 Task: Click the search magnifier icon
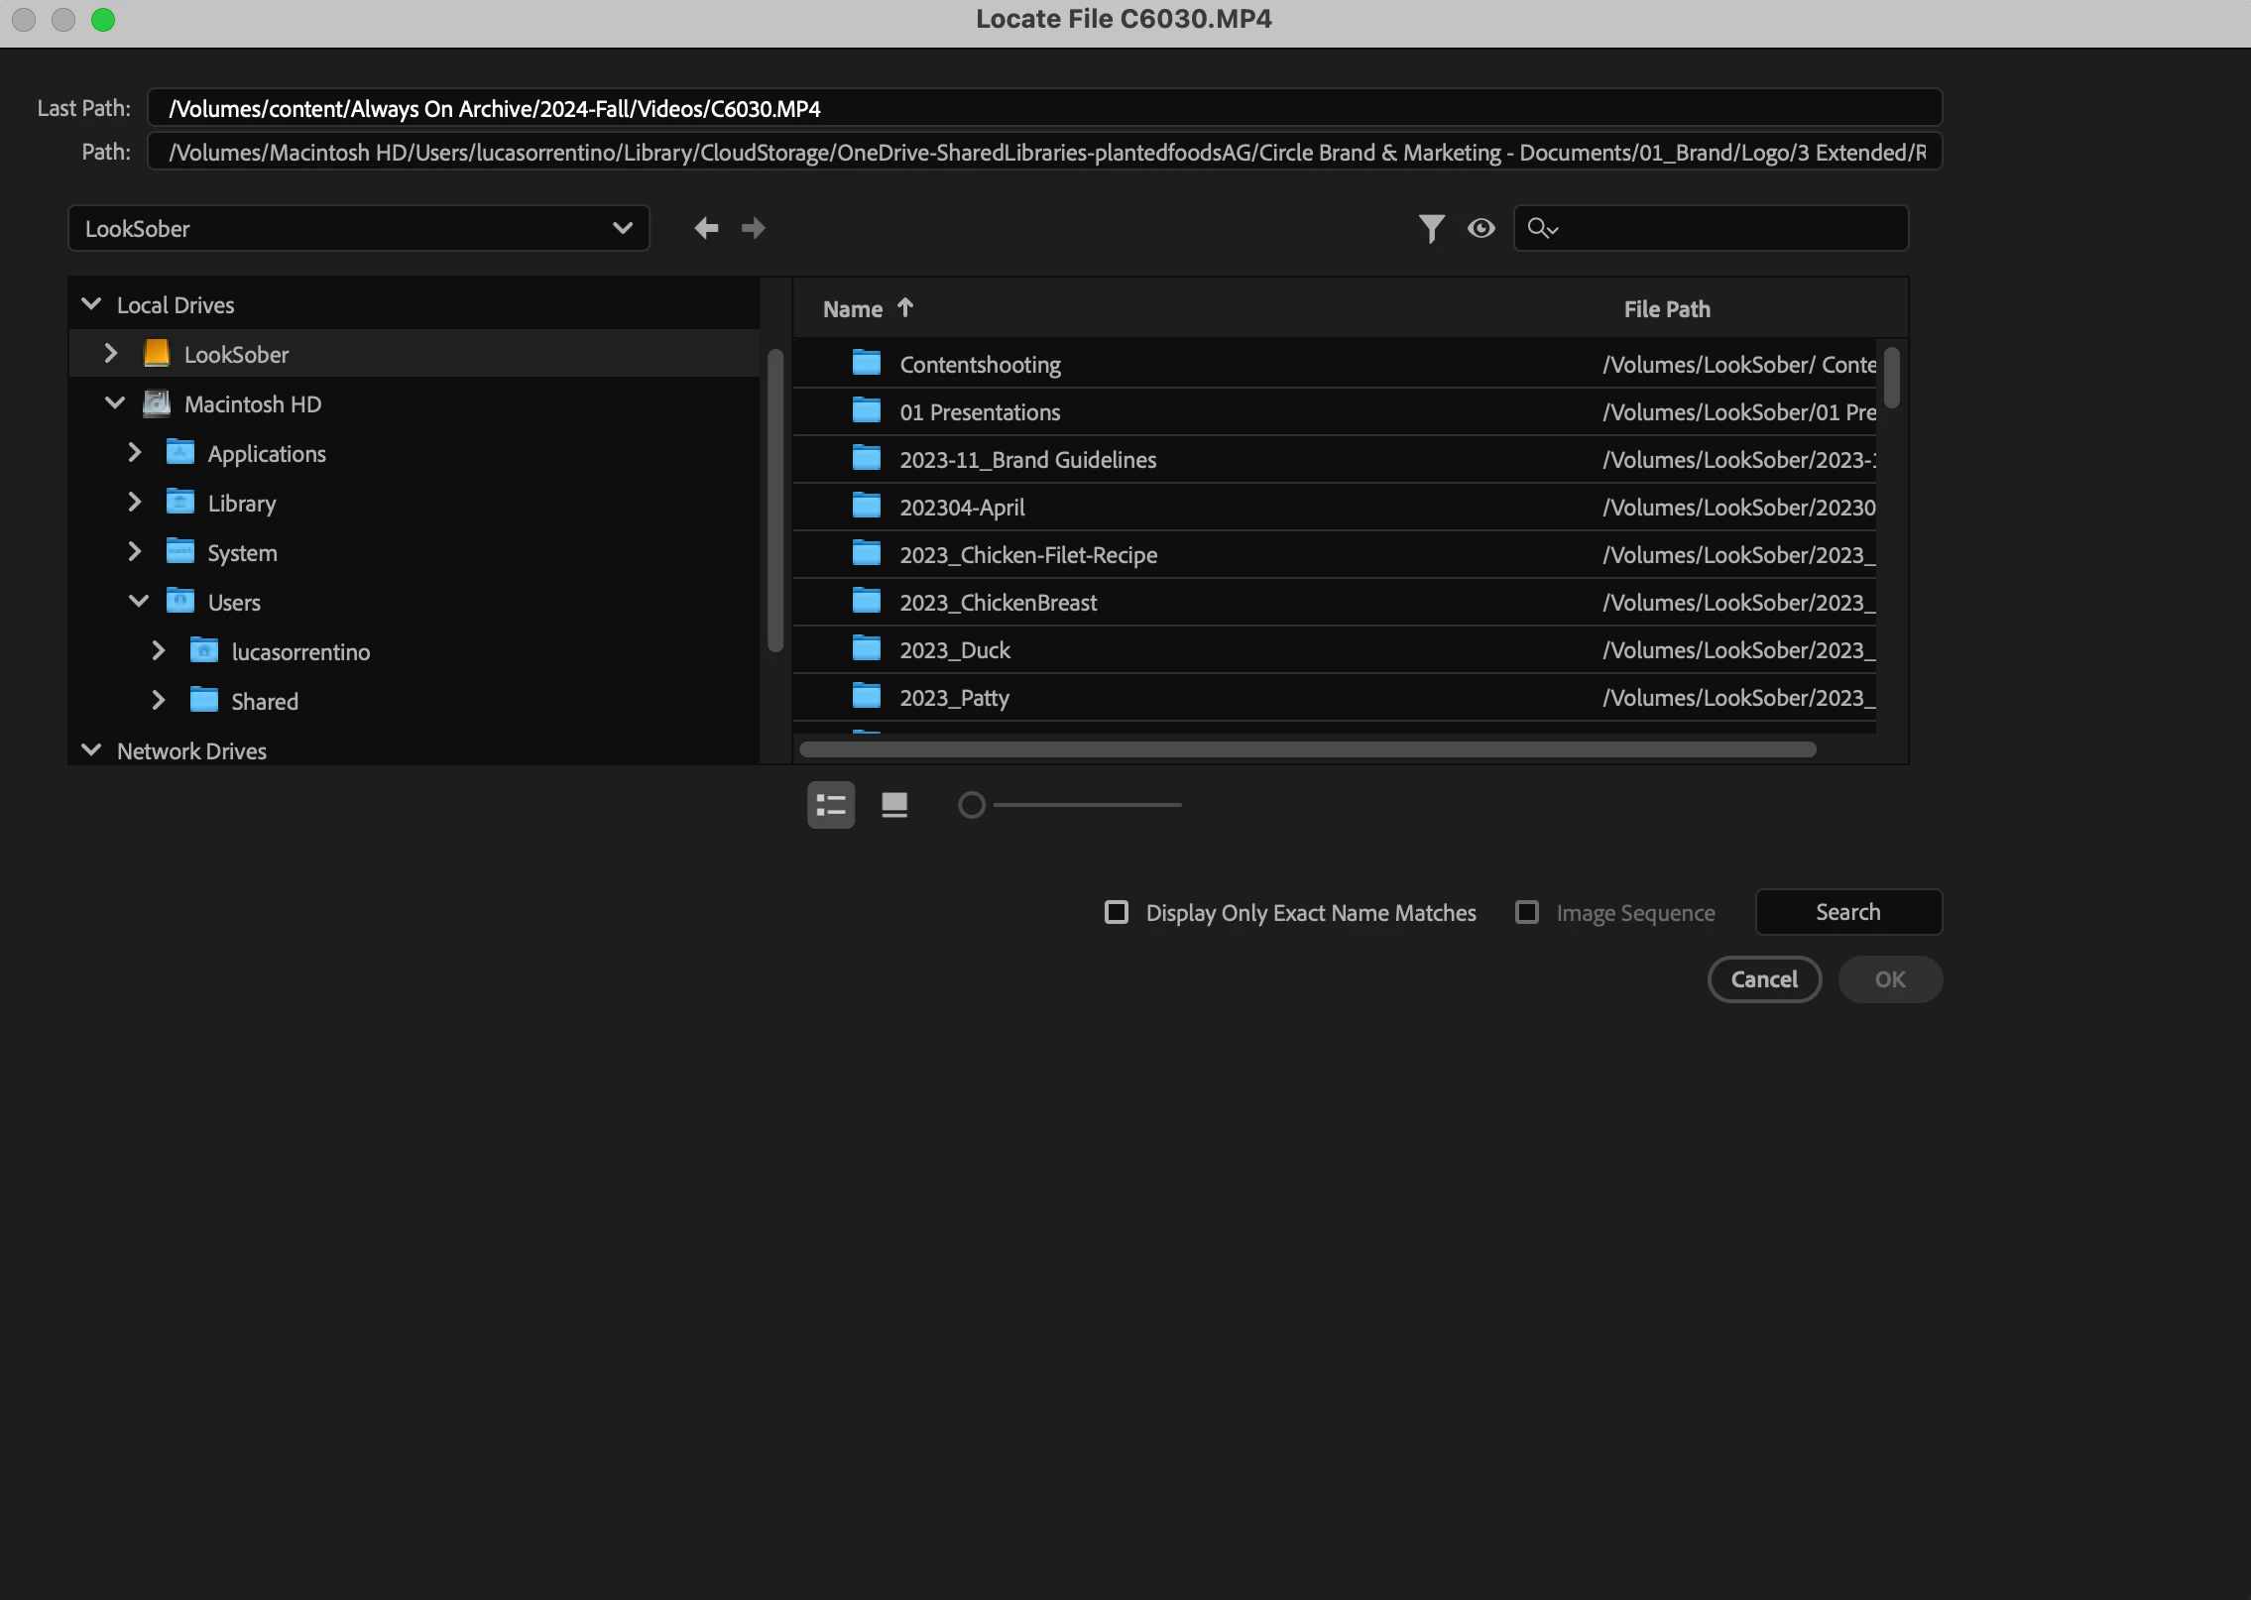(x=1541, y=228)
